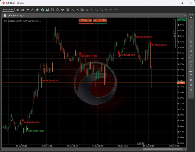Open the chart layout grid selector
The image size is (195, 152).
(x=18, y=10)
